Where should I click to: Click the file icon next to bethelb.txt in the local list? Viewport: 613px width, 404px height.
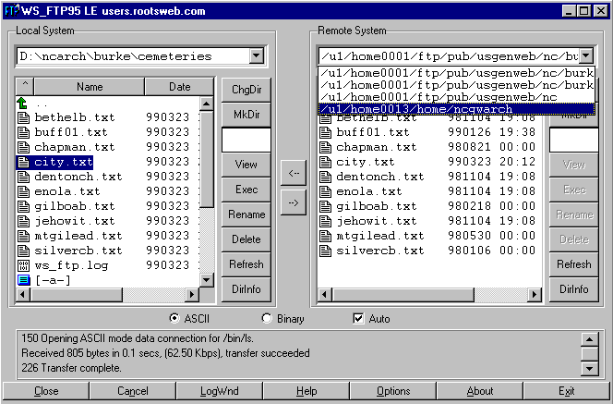pos(24,117)
